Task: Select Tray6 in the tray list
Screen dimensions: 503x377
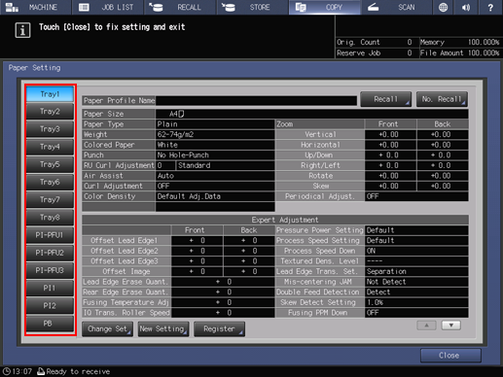Action: 50,182
